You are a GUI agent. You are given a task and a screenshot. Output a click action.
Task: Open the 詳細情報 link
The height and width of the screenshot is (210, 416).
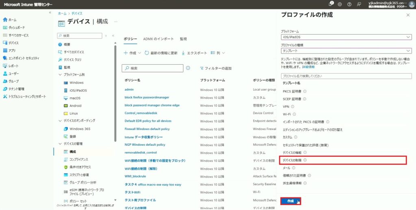pyautogui.click(x=308, y=67)
